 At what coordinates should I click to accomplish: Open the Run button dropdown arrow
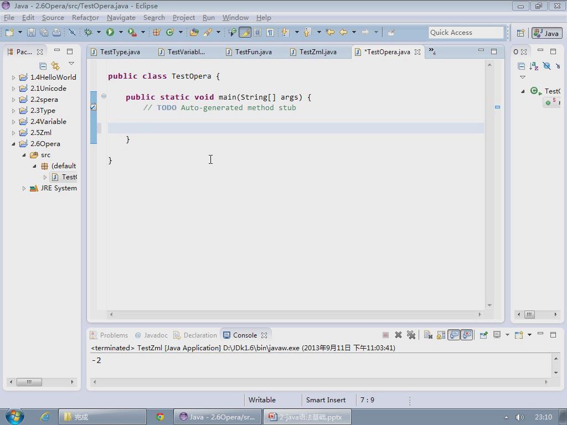pyautogui.click(x=121, y=33)
